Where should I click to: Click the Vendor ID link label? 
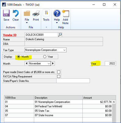10,35
